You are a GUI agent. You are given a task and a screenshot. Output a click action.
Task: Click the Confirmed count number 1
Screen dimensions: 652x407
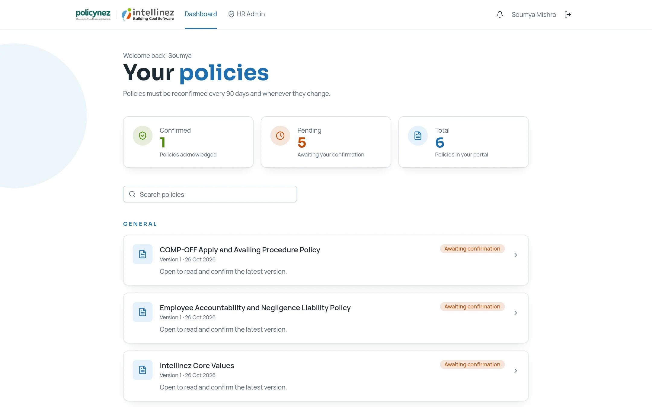click(x=163, y=143)
